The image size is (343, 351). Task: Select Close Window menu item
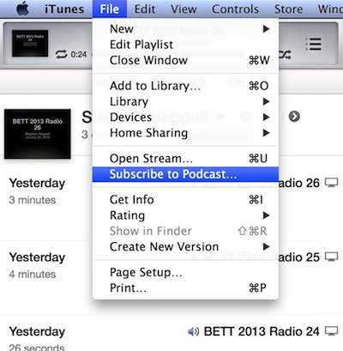click(185, 60)
